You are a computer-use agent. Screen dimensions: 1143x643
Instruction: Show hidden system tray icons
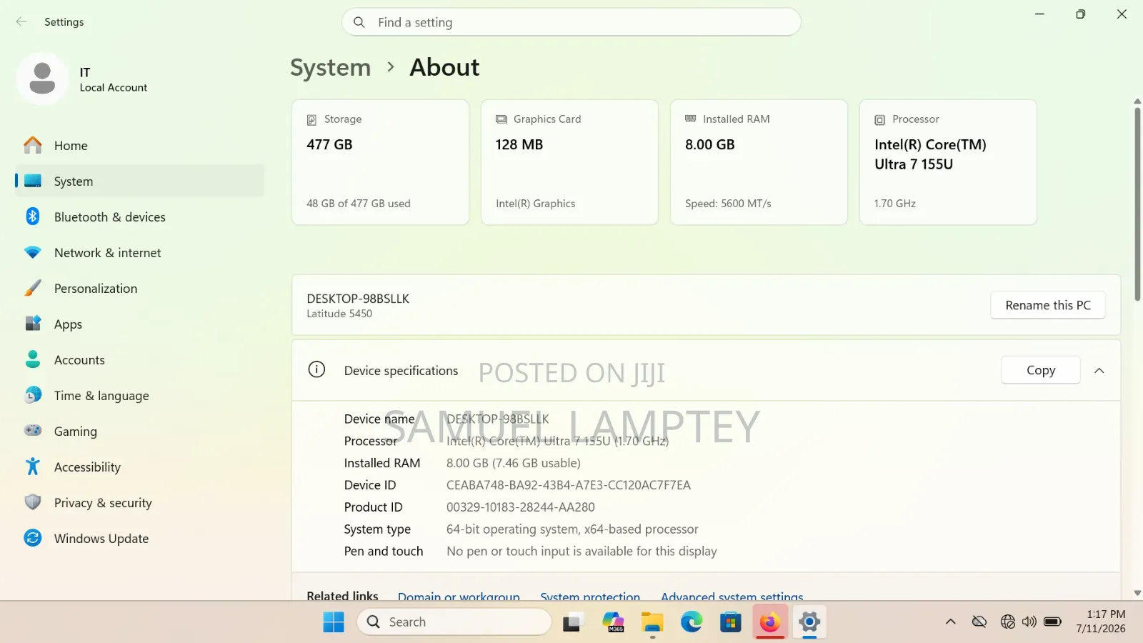[x=950, y=622]
